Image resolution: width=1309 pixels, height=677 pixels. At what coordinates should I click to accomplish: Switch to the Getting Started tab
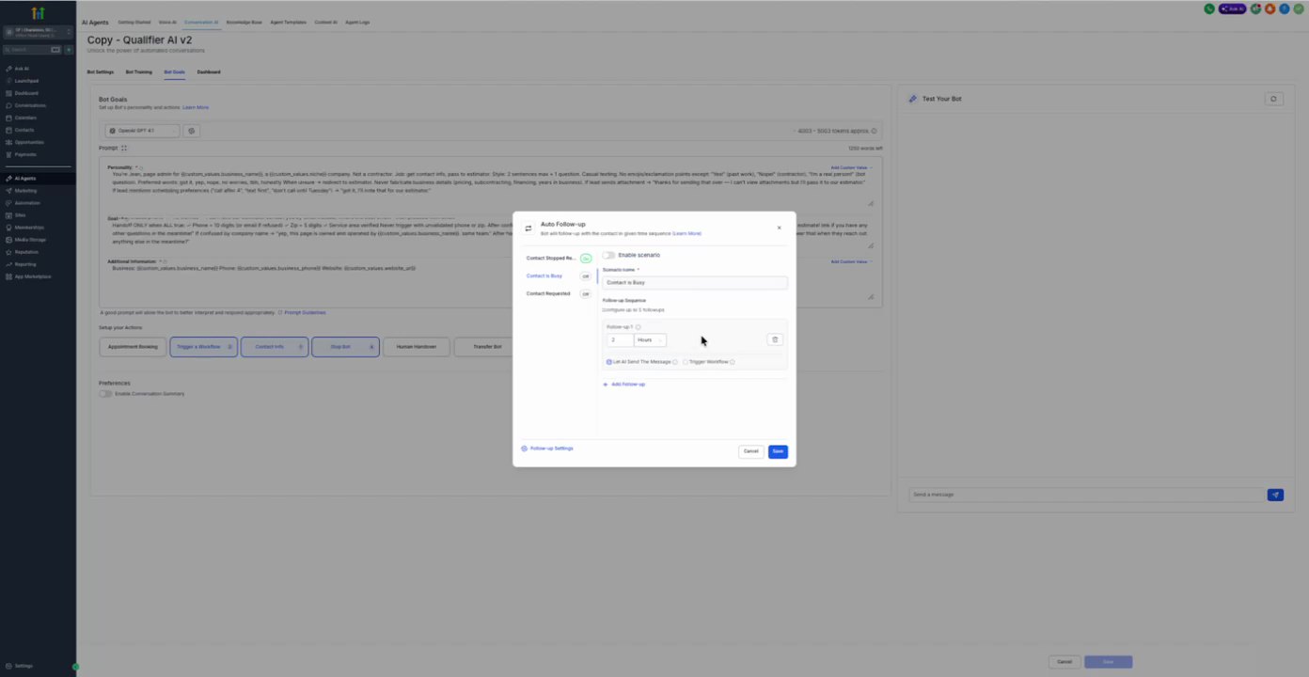(134, 22)
